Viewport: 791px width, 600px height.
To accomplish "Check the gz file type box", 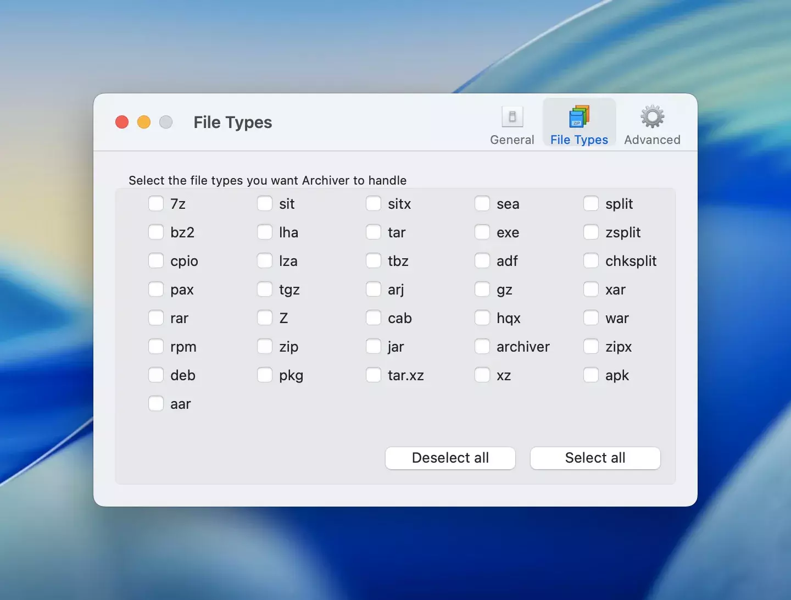I will pos(482,290).
